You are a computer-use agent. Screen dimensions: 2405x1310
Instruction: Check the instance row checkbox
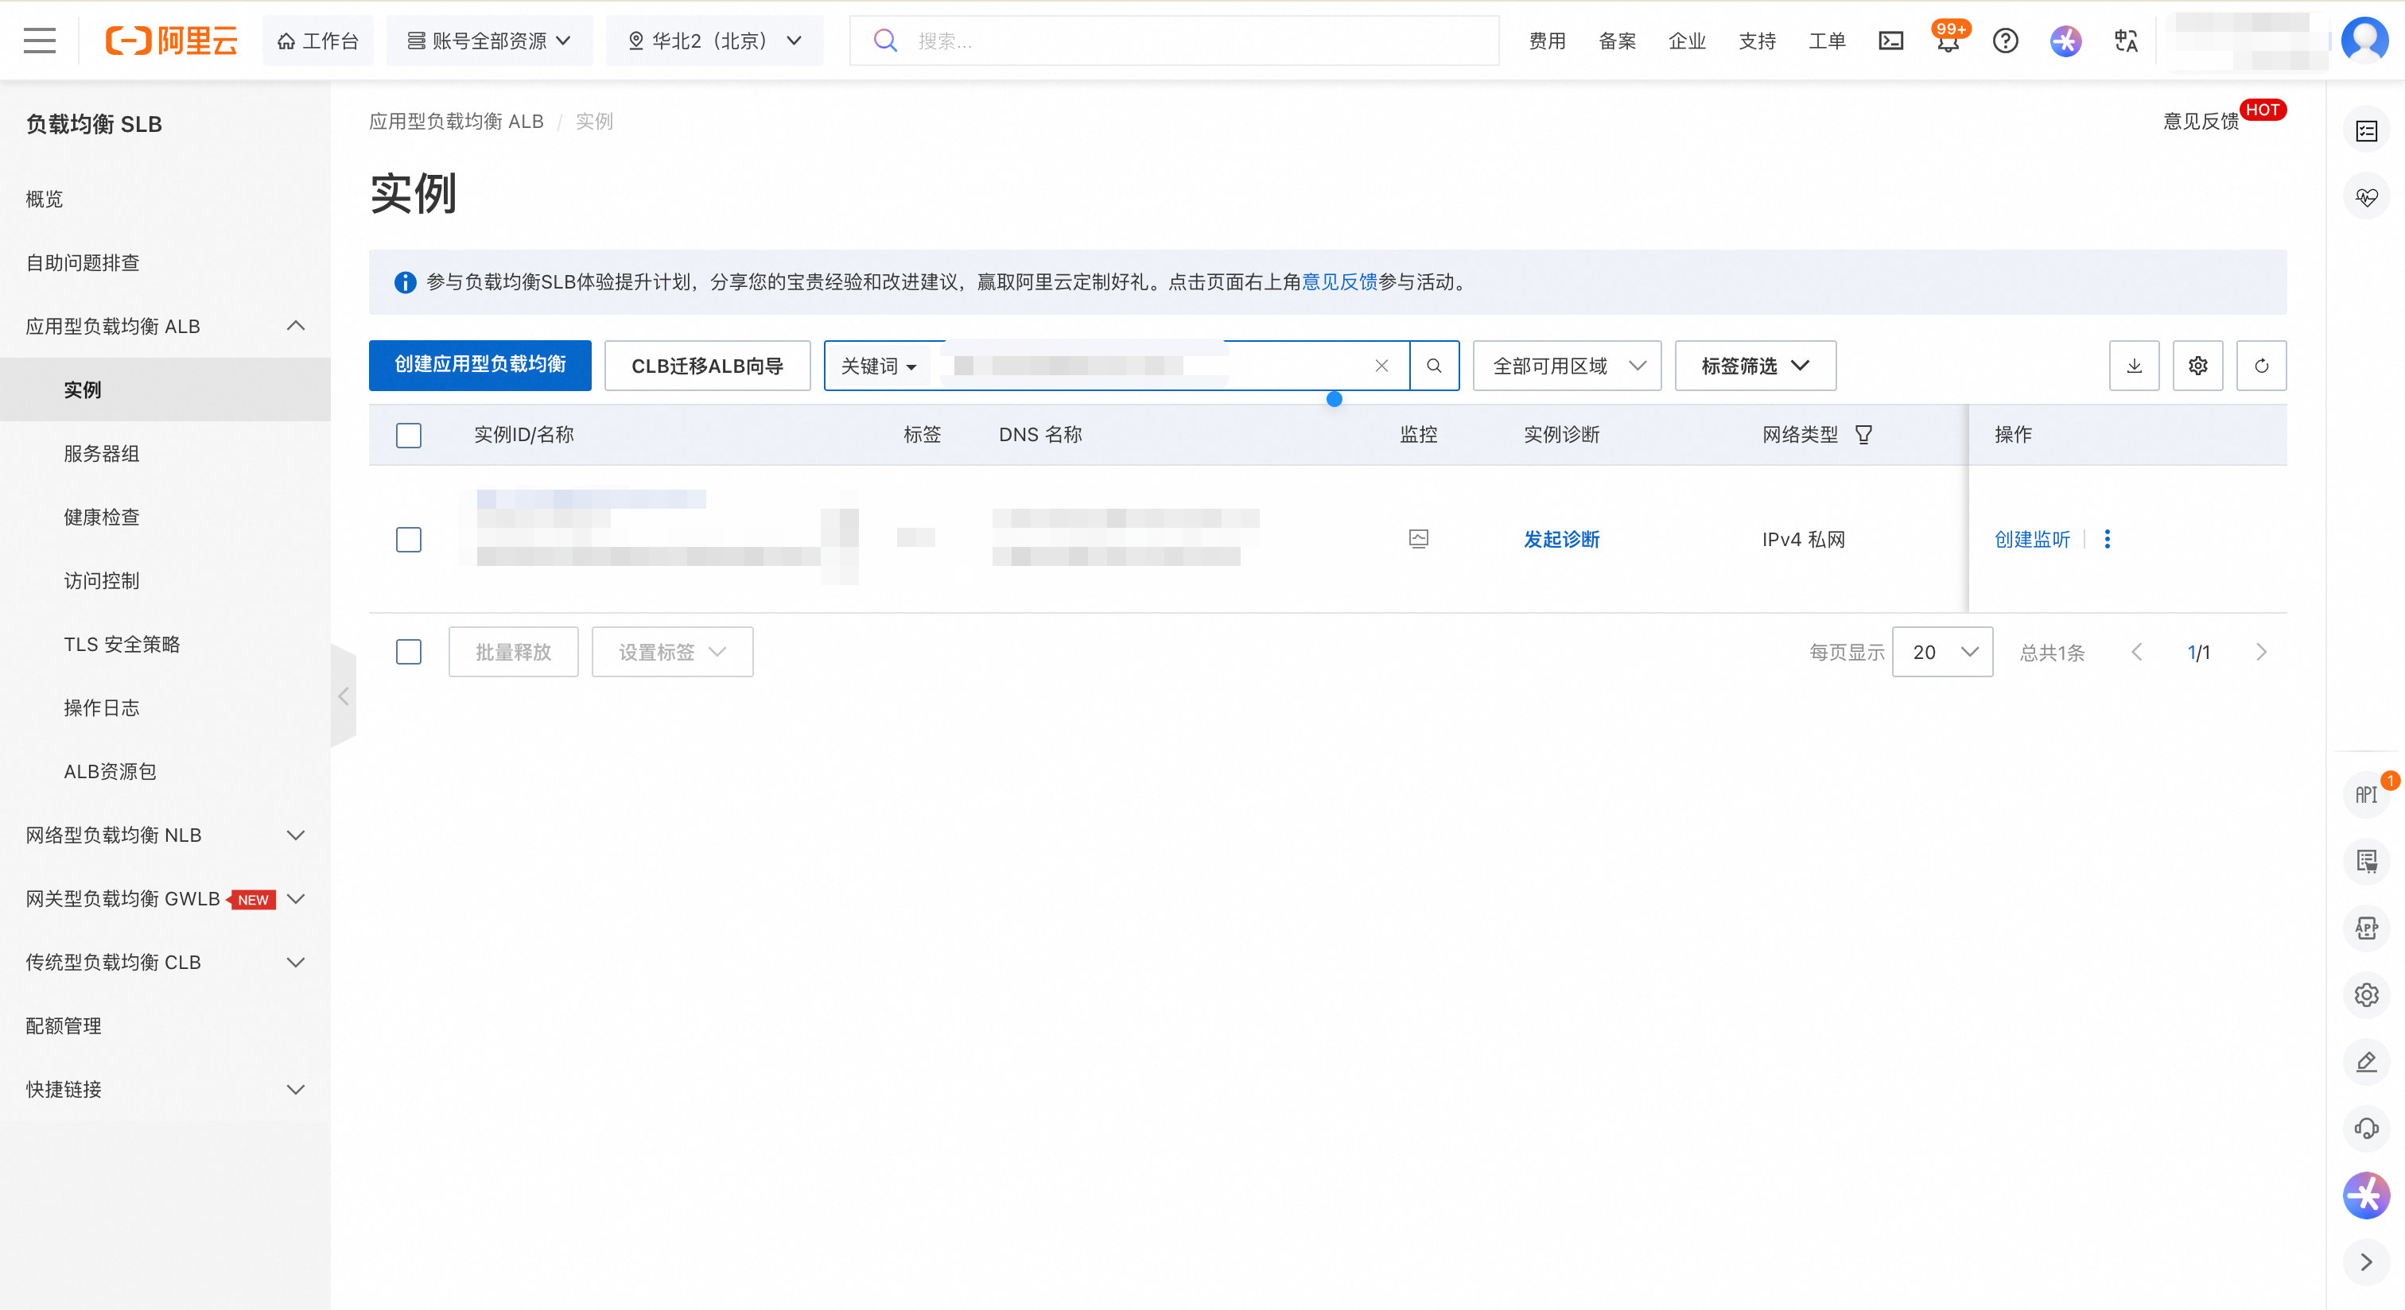point(408,539)
